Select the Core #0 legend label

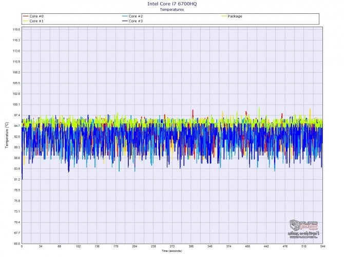(x=36, y=16)
